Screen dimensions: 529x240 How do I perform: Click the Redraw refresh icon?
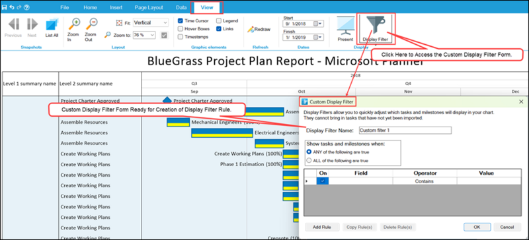pos(250,29)
